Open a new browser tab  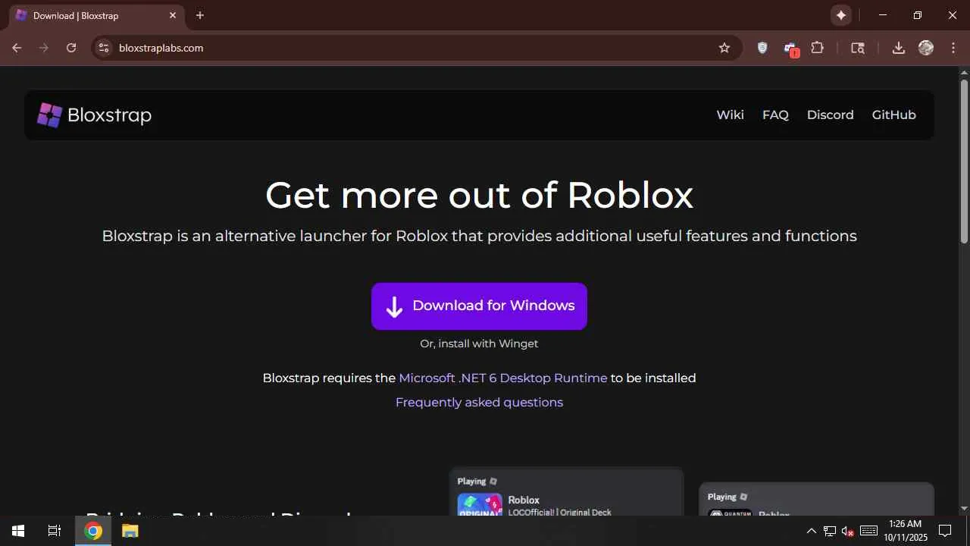pyautogui.click(x=200, y=15)
